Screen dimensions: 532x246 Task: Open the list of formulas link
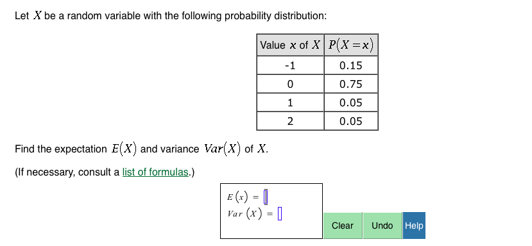point(155,172)
